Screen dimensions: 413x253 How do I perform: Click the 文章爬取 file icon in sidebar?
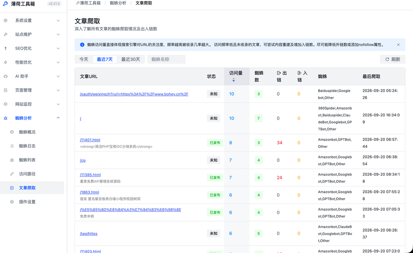[x=12, y=188]
